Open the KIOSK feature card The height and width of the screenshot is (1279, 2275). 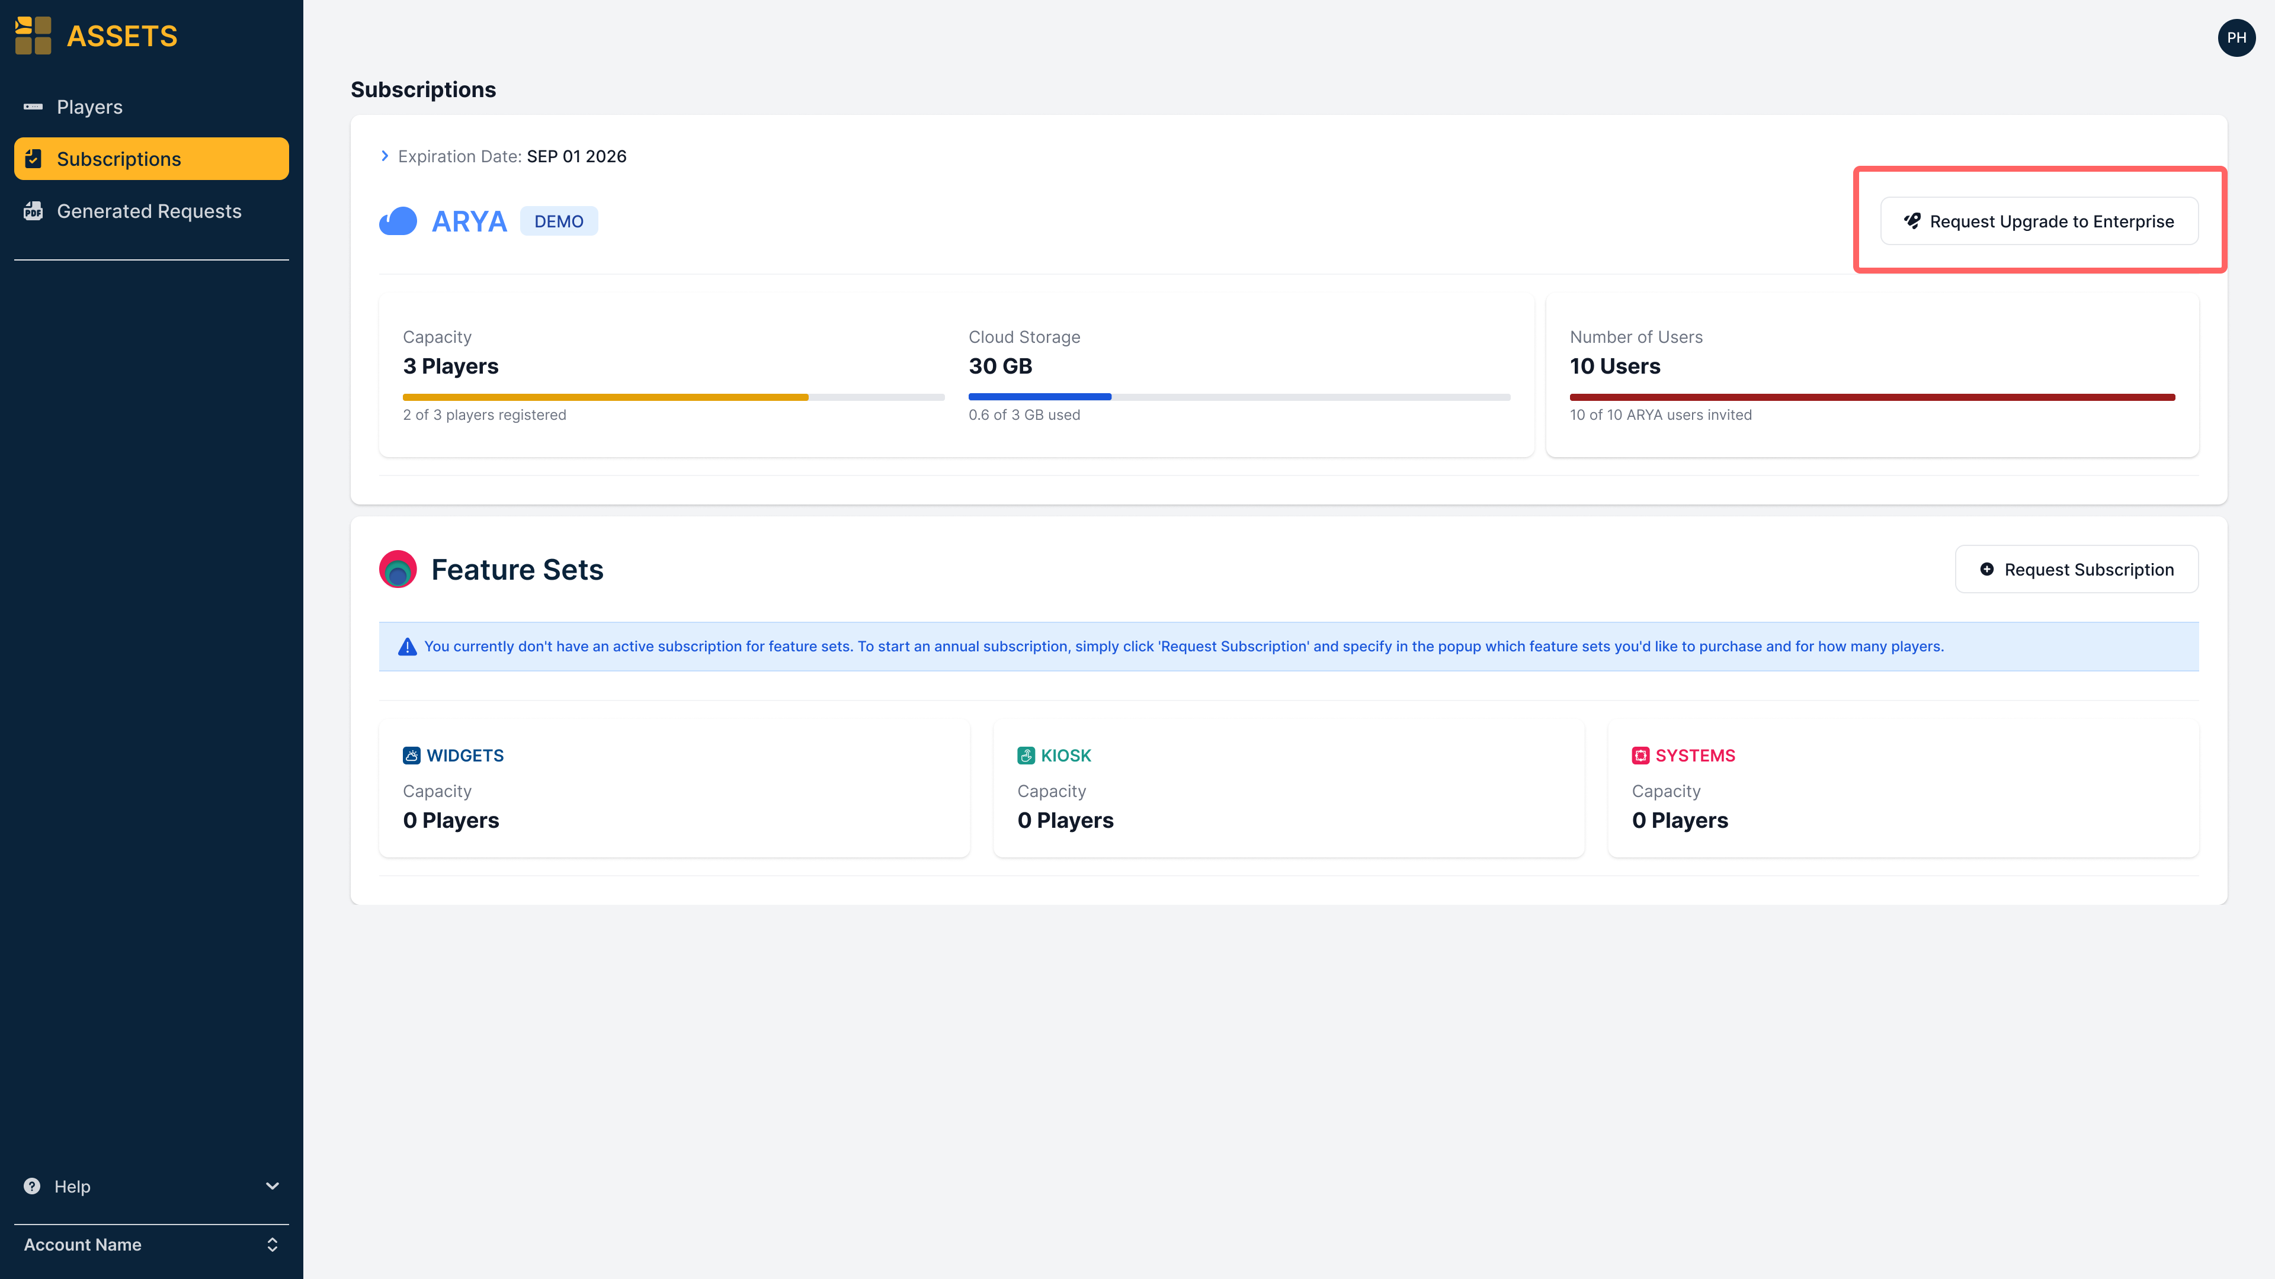(1289, 788)
